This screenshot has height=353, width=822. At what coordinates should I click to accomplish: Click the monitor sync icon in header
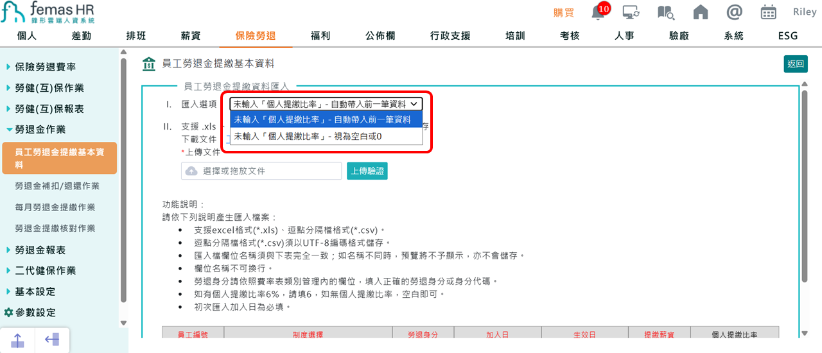tap(631, 12)
